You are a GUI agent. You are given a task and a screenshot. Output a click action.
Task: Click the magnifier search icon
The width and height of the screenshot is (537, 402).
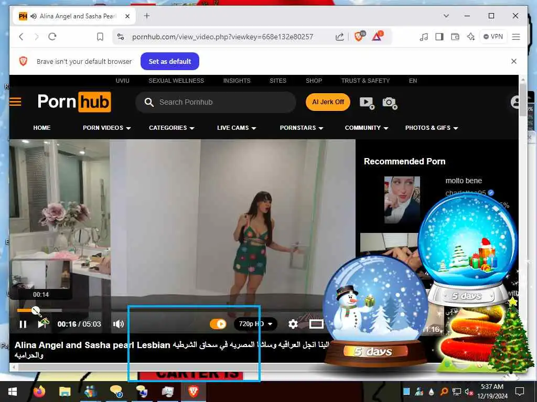click(x=148, y=102)
